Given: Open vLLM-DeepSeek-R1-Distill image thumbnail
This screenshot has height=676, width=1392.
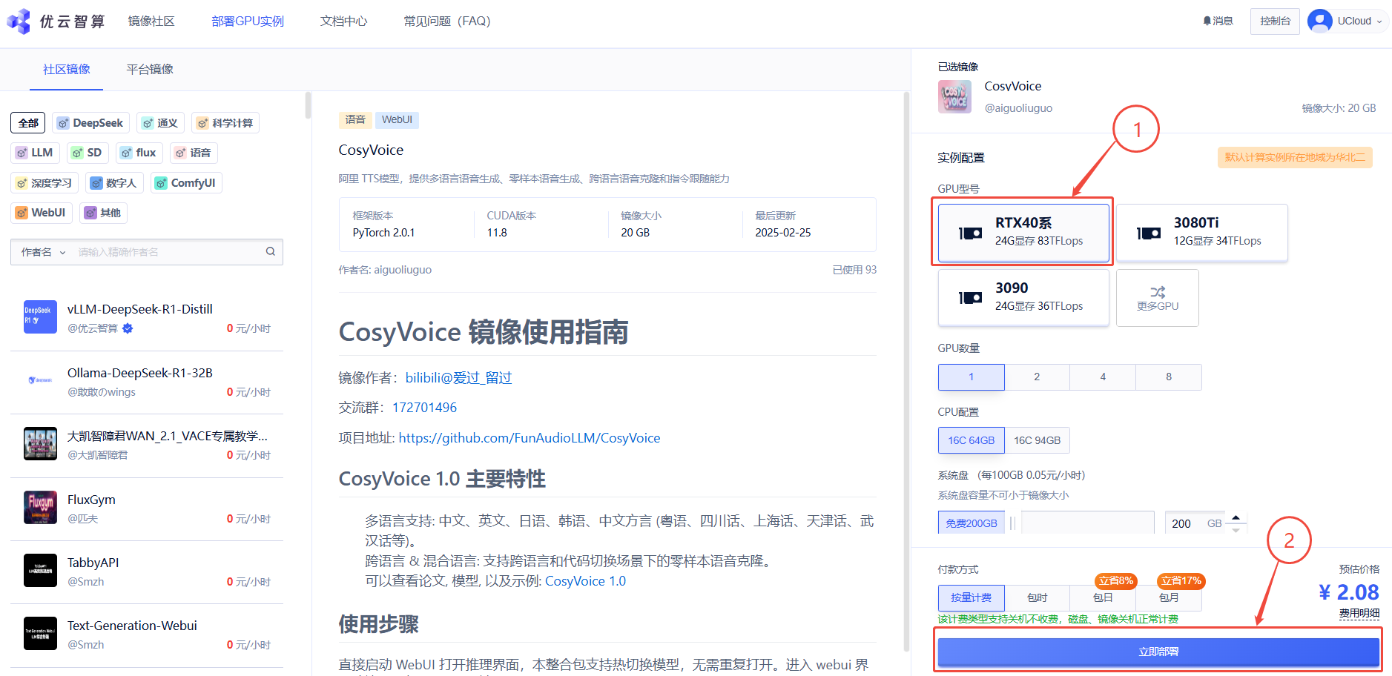Looking at the screenshot, I should (x=40, y=317).
